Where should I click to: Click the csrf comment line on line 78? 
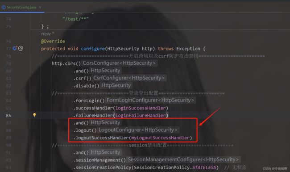pos(158,56)
